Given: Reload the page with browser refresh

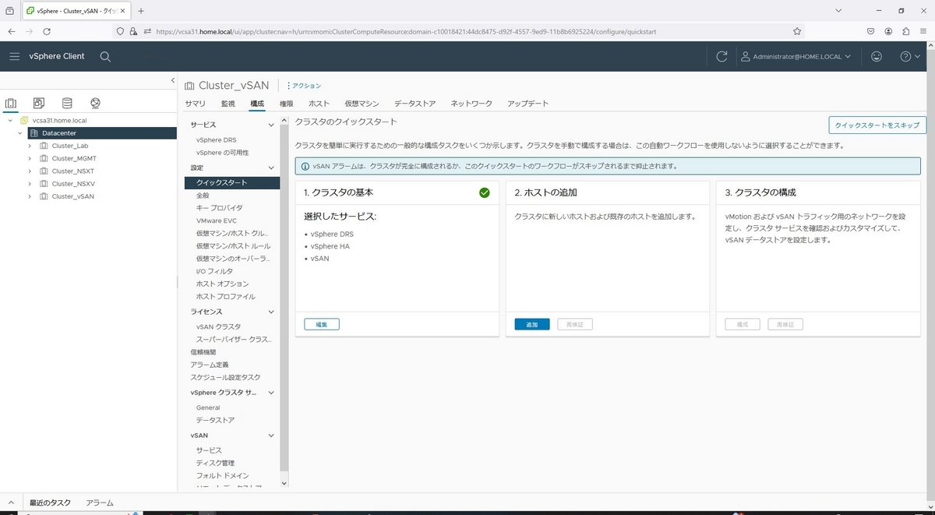Looking at the screenshot, I should click(x=47, y=31).
